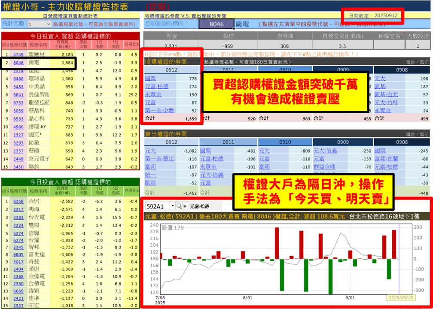Open stock code 2404 漢唐 link

18,269
